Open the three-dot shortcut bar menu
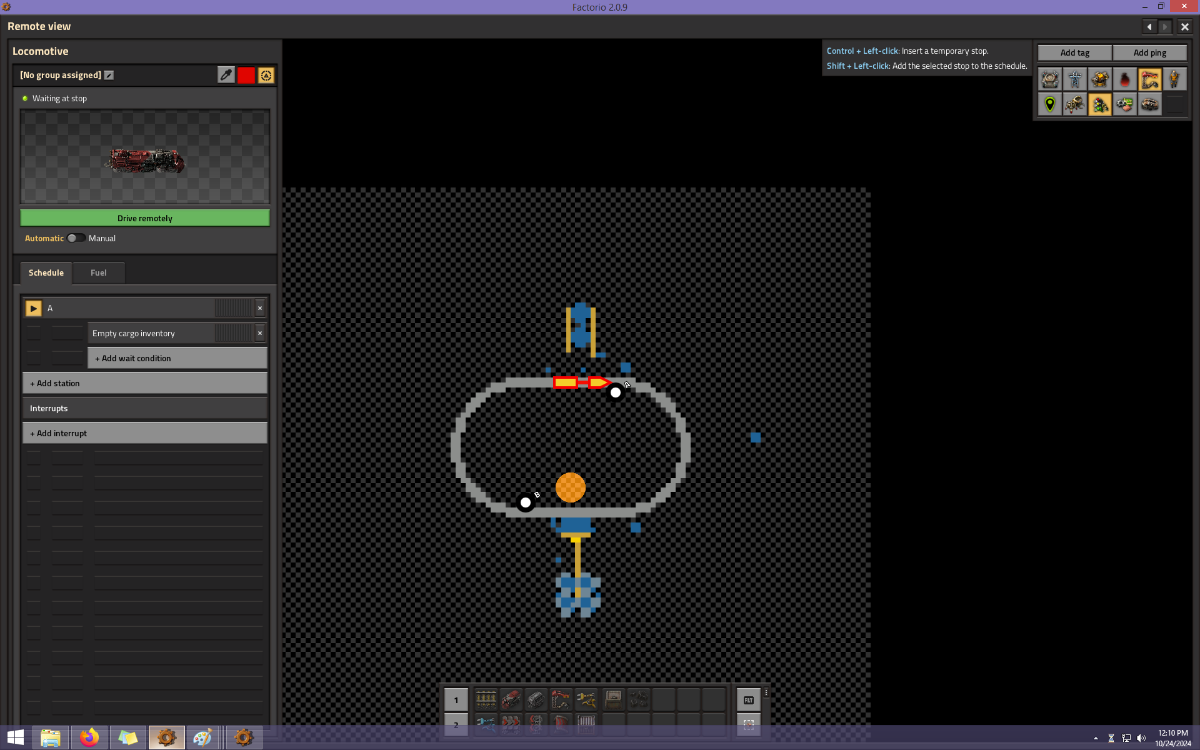 pos(766,692)
